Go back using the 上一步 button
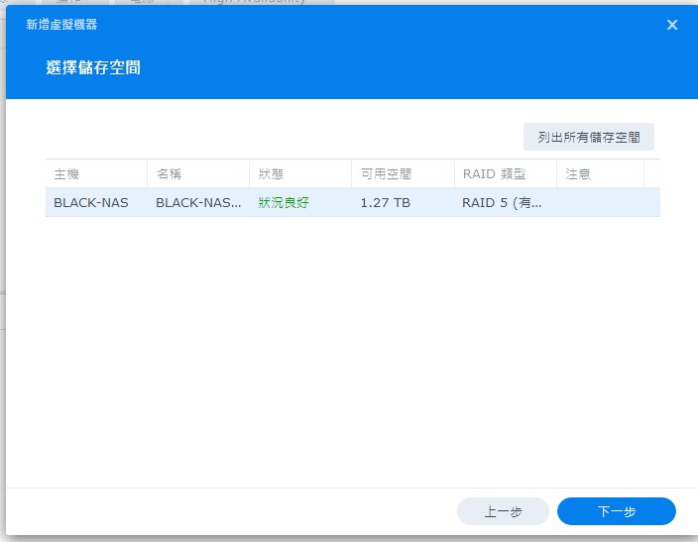 503,511
